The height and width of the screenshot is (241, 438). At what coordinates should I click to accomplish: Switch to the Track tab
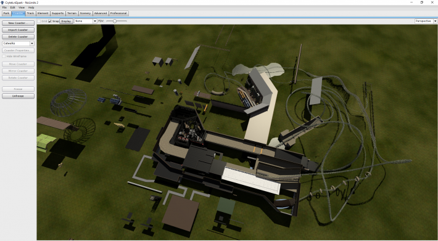click(30, 13)
